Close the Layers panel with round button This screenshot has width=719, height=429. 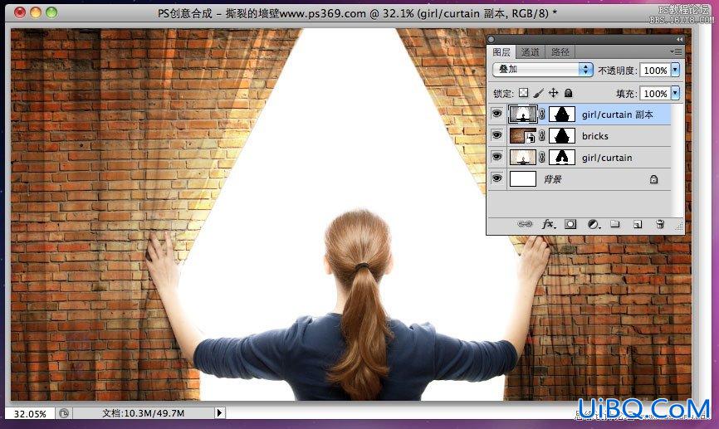(x=492, y=40)
